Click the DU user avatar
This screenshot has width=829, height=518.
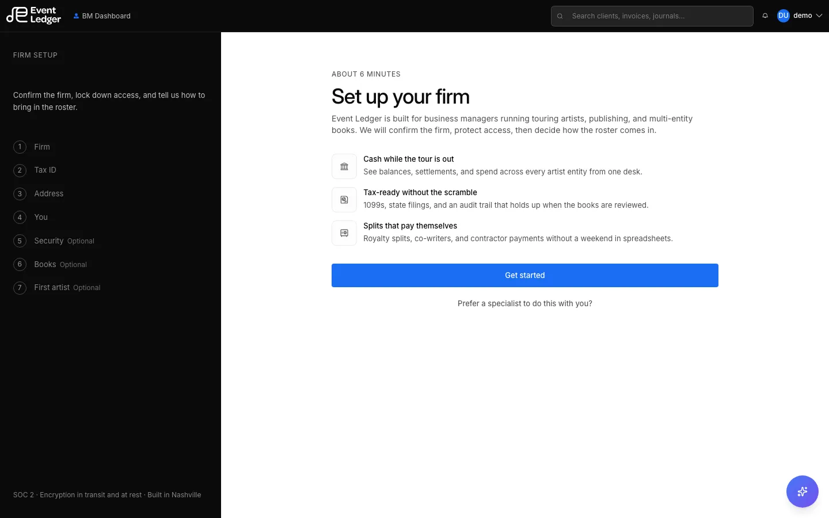tap(783, 16)
